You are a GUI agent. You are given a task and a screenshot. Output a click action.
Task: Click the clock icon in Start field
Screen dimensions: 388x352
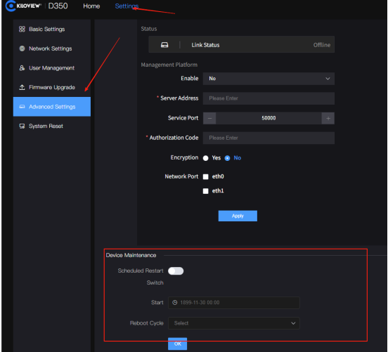175,303
